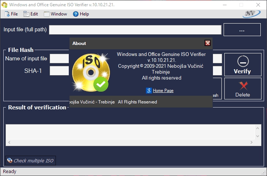Click the result box scroll right arrow
This screenshot has height=176, width=267.
(x=251, y=142)
